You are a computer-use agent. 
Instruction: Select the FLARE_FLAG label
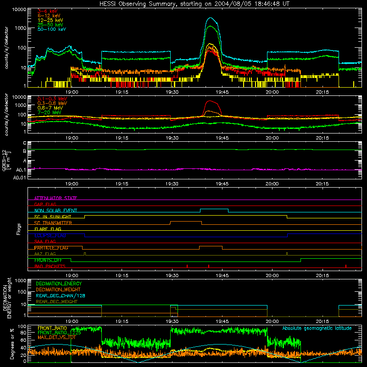(x=48, y=229)
